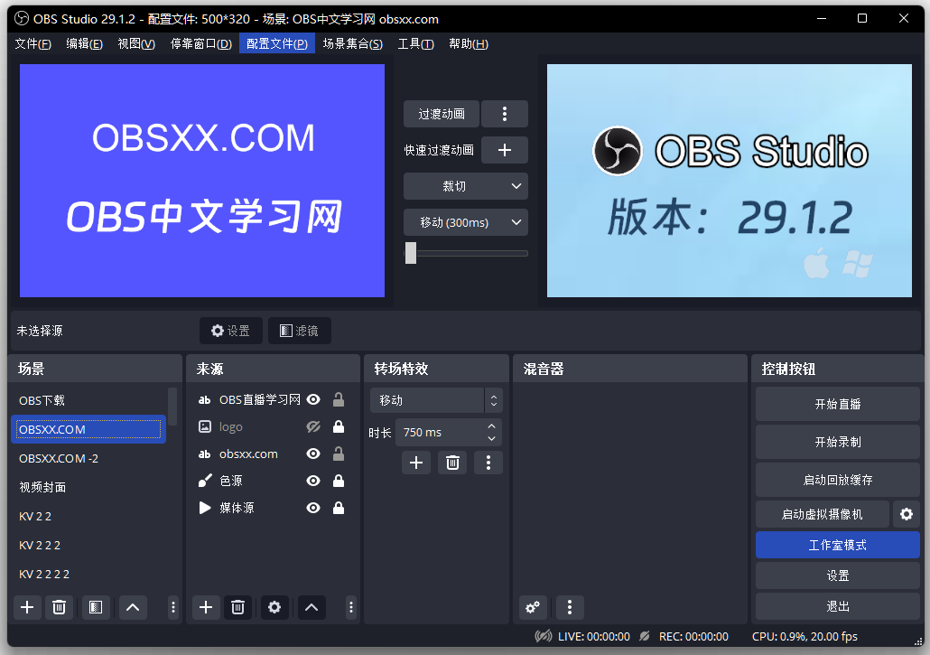Select the KV 2 2 2 scene
The width and height of the screenshot is (930, 655).
[x=89, y=546]
